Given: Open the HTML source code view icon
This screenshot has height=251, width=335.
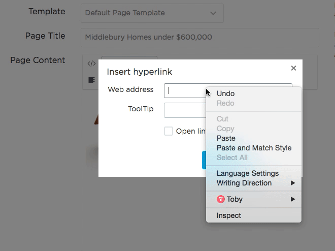Looking at the screenshot, I should point(91,64).
